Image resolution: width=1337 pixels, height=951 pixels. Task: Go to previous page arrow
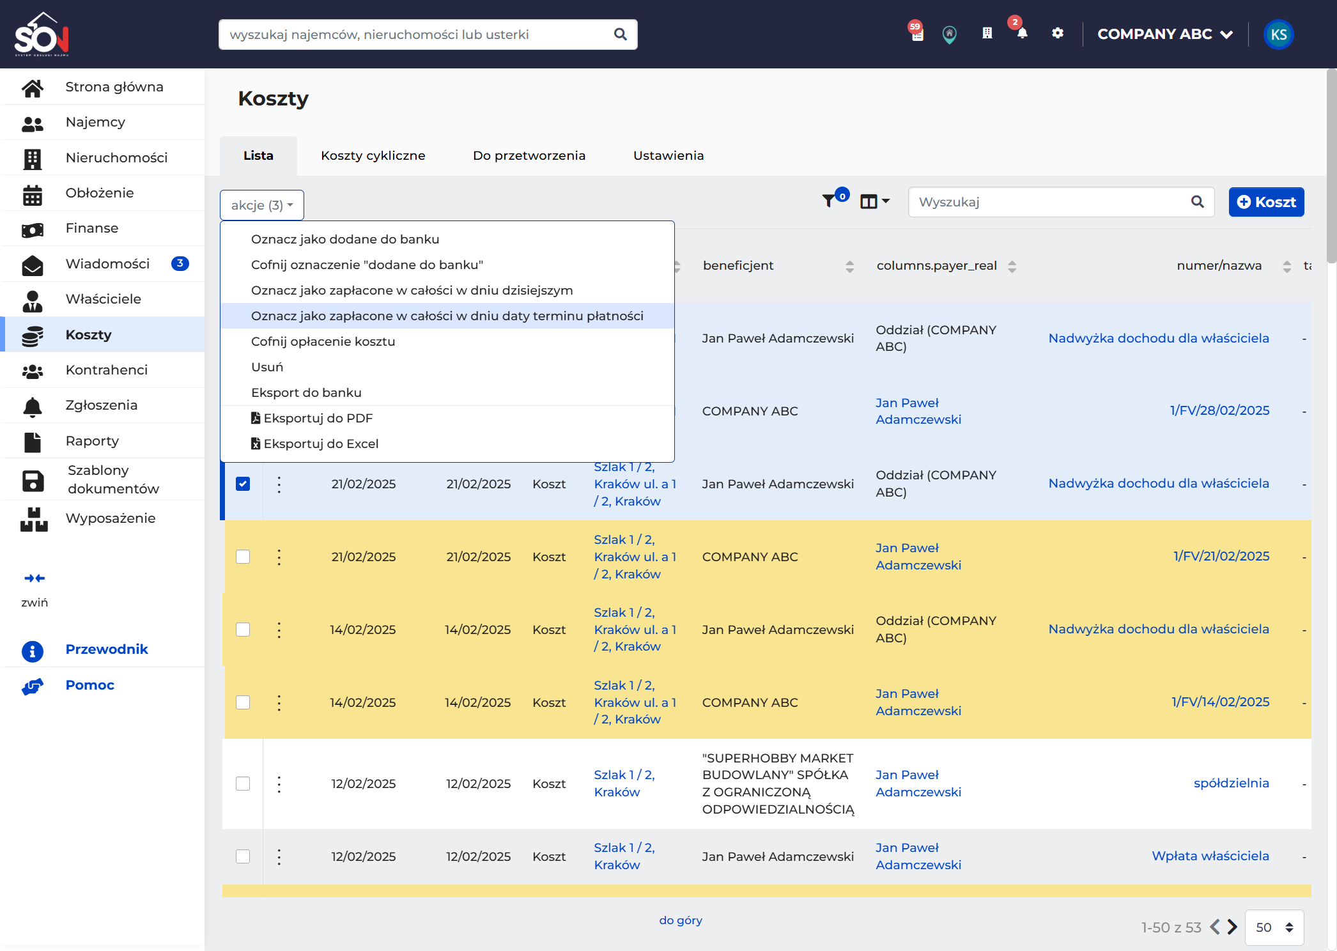tap(1215, 927)
